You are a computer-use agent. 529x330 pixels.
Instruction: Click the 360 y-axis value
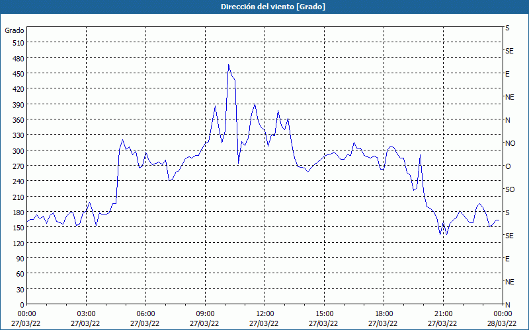pyautogui.click(x=19, y=120)
